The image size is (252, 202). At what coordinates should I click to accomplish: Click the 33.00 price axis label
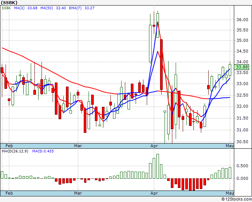coord(242,84)
